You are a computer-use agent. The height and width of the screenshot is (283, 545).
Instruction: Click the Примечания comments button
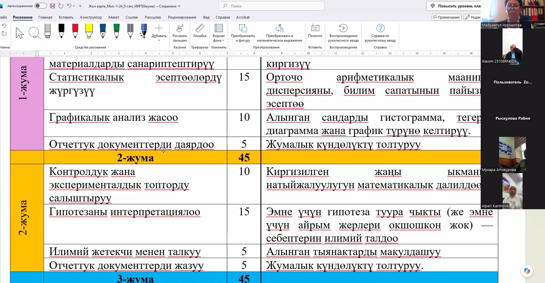446,17
